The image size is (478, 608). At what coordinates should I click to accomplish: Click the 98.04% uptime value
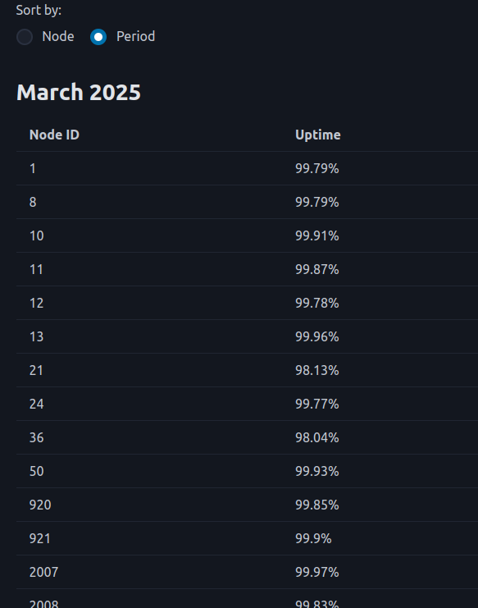[316, 438]
